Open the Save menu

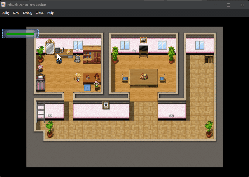(x=16, y=13)
